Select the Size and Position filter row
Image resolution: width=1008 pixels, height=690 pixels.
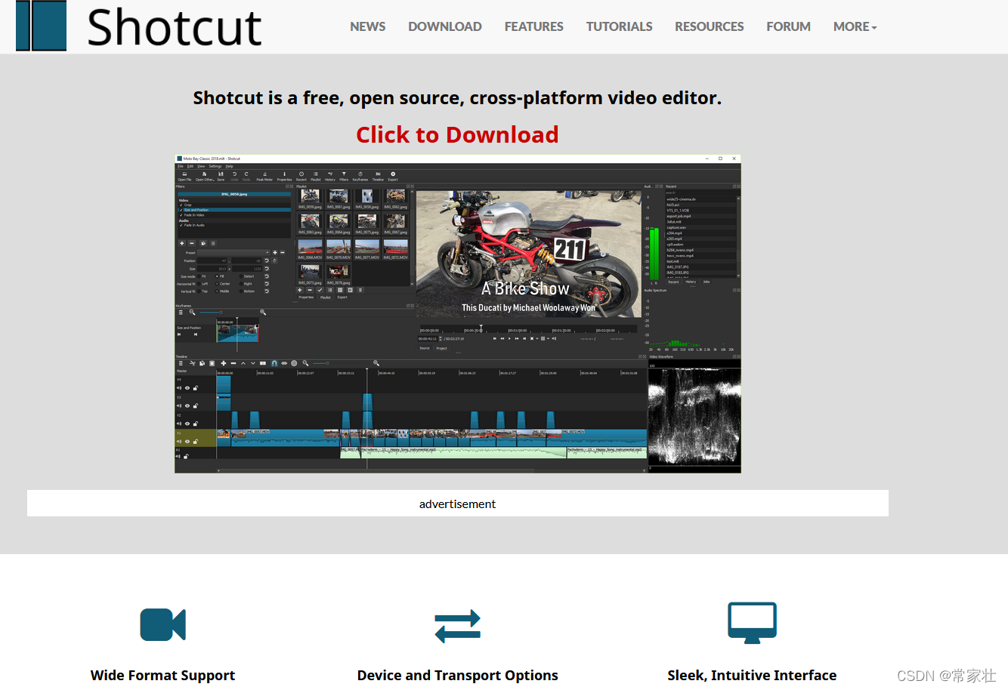[234, 210]
